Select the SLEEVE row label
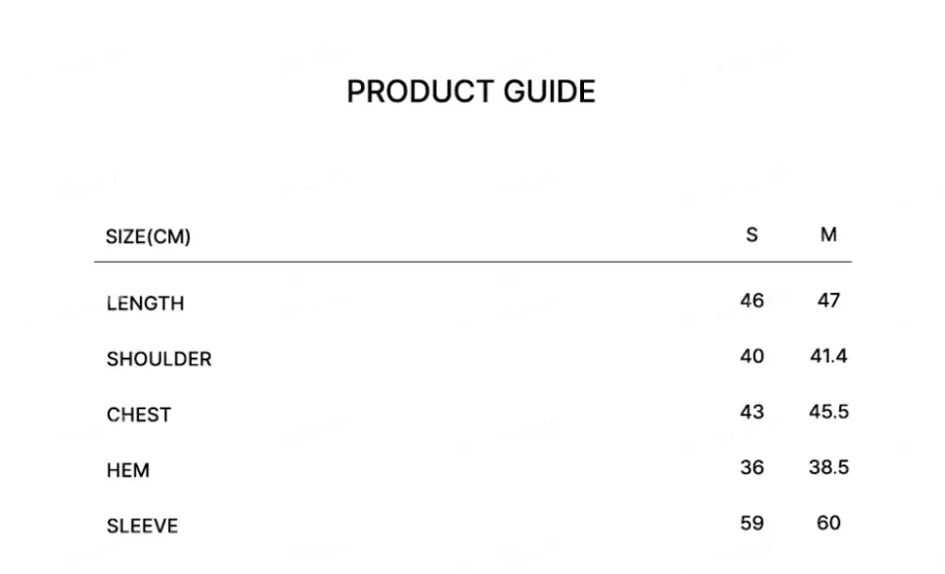The height and width of the screenshot is (574, 945). [x=142, y=526]
